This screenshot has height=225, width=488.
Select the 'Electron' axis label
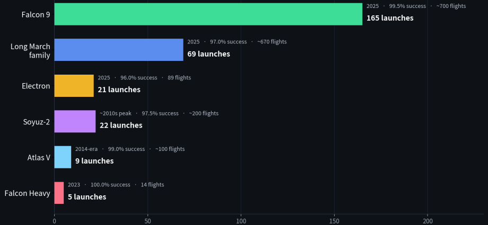tap(36, 86)
